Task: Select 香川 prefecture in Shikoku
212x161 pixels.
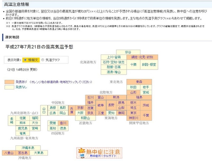Action: [x=63, y=123]
